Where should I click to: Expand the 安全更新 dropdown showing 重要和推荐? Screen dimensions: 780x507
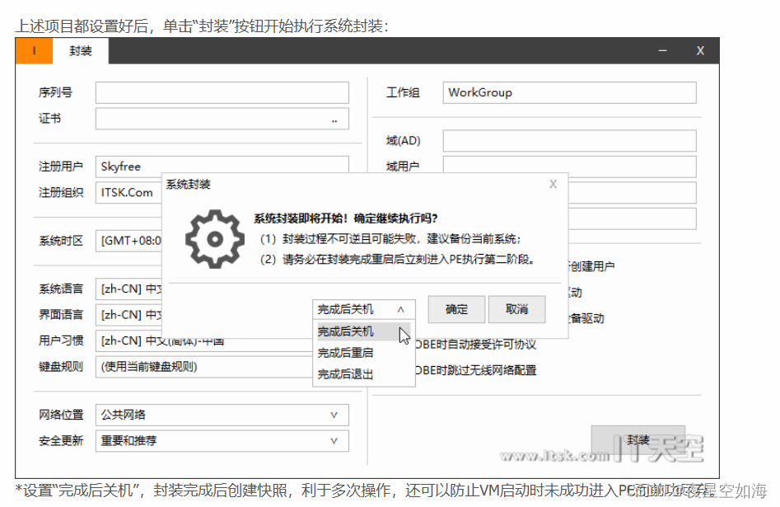222,441
